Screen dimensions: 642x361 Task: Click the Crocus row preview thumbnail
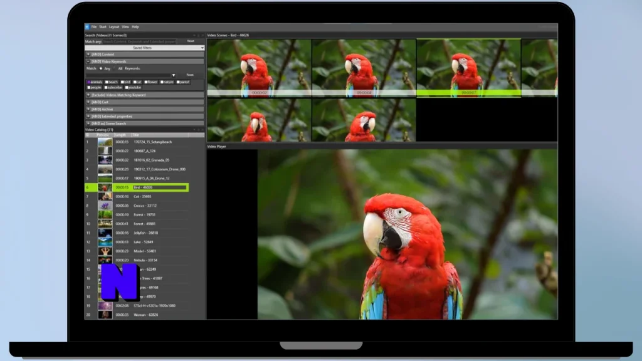point(105,206)
